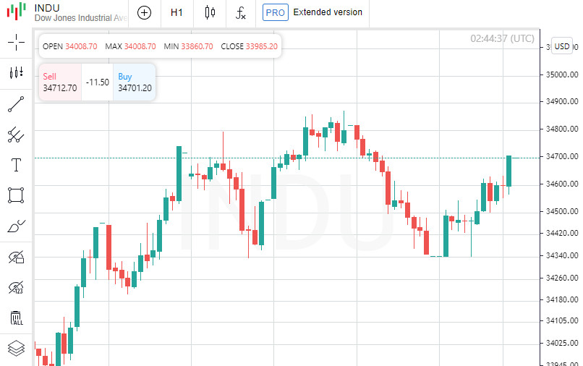The image size is (583, 366).
Task: Add a compare symbol with plus button
Action: click(145, 12)
